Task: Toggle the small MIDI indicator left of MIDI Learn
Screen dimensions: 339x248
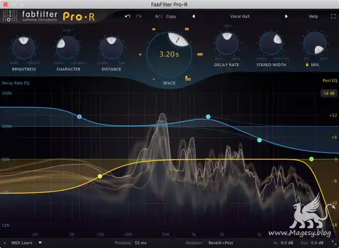Action: [5, 243]
